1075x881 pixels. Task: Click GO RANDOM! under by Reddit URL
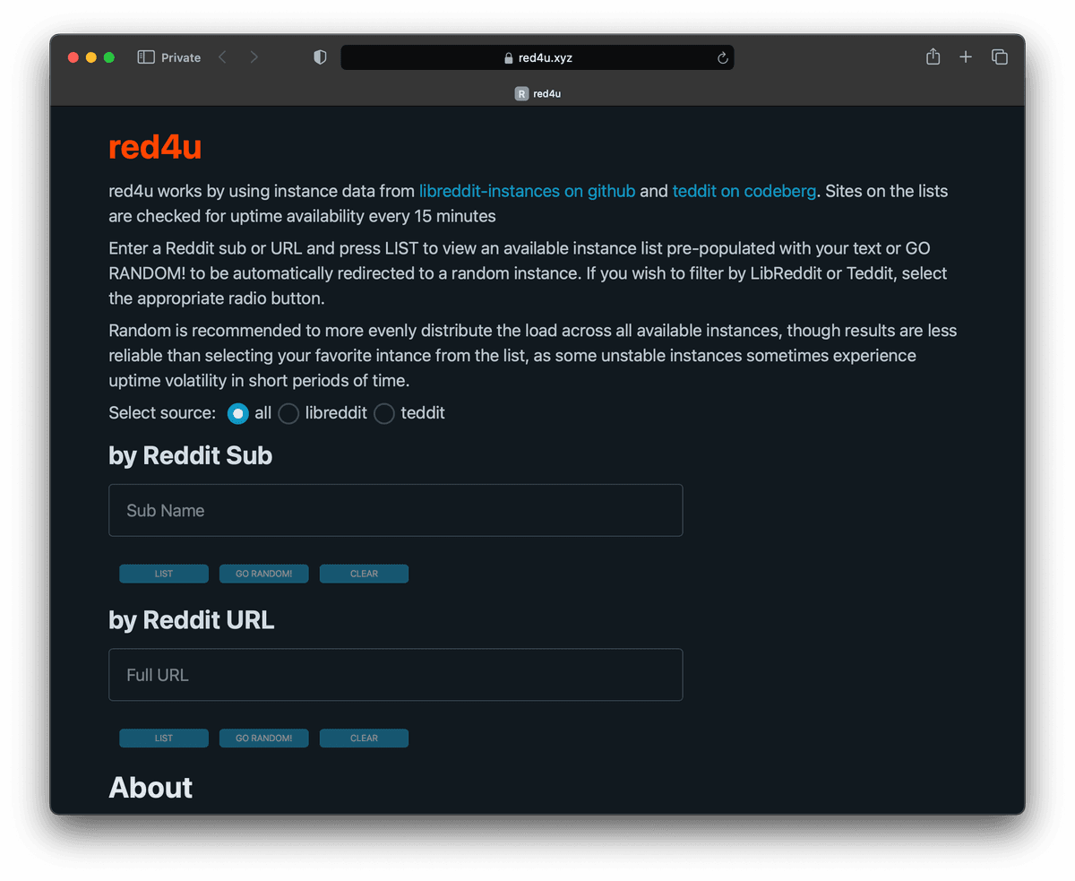pyautogui.click(x=264, y=738)
